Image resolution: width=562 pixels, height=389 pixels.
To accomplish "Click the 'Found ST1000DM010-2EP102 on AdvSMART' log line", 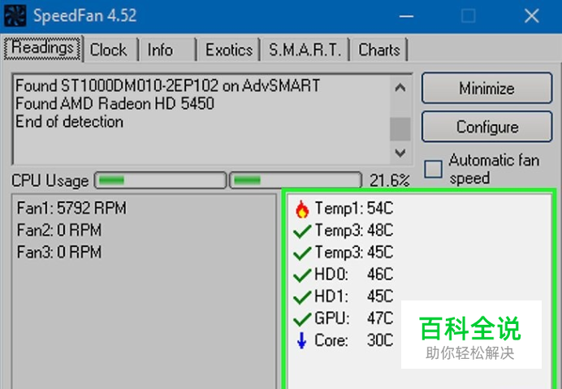I will pyautogui.click(x=168, y=86).
